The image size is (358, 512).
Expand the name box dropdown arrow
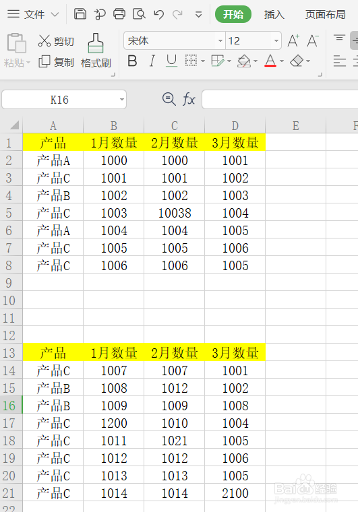(122, 100)
